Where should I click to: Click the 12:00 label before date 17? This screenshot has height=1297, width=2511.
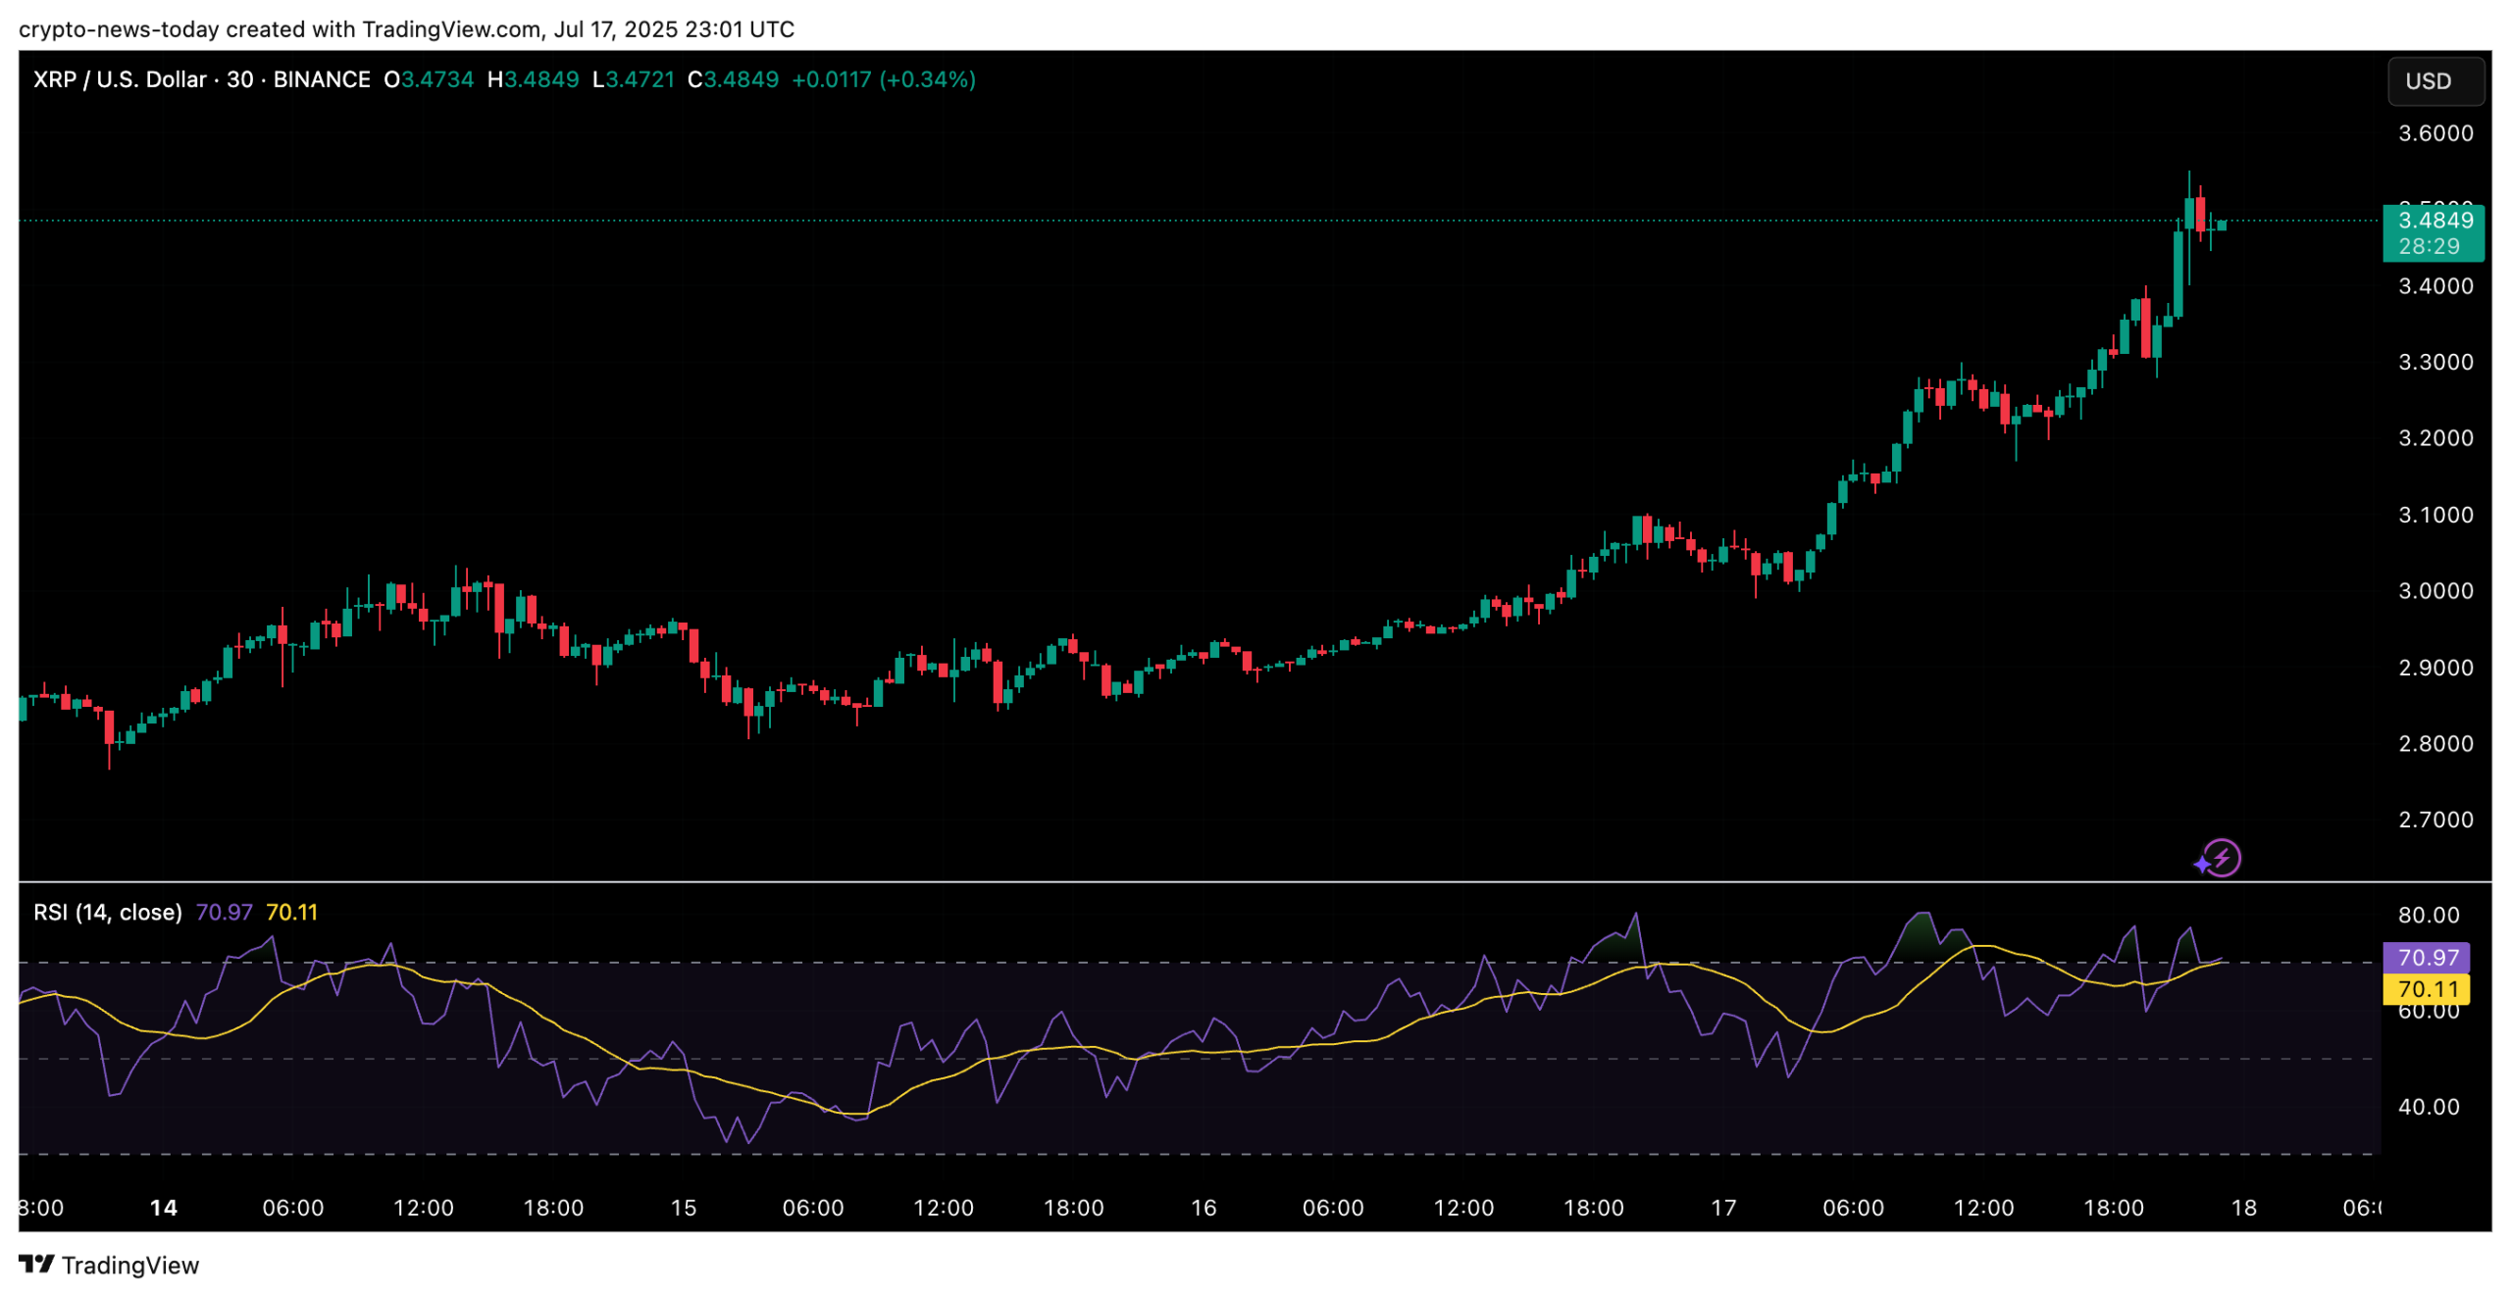[1462, 1208]
